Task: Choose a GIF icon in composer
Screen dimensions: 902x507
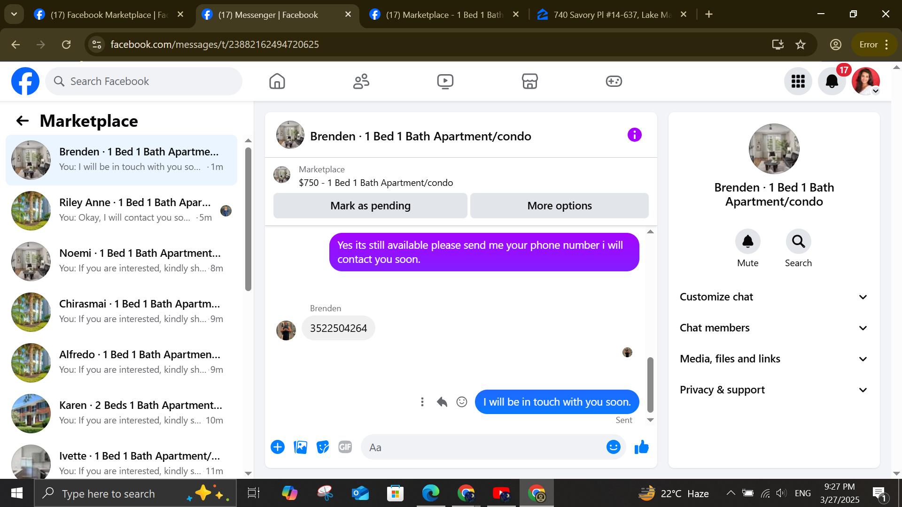Action: pos(345,447)
